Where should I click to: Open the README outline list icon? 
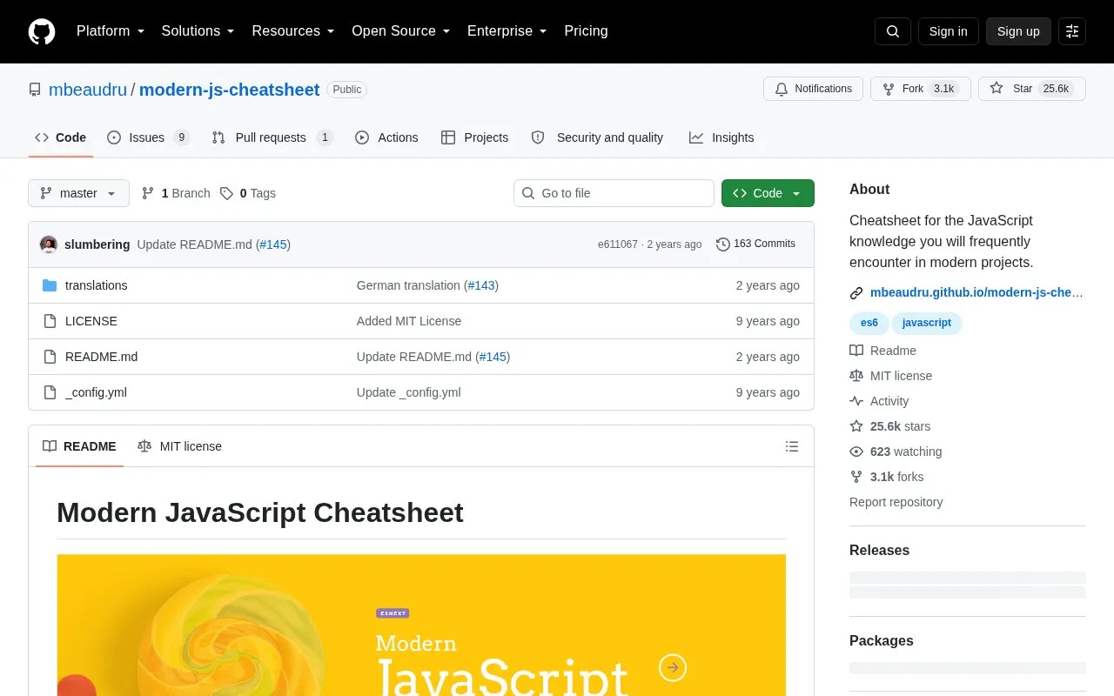(x=792, y=446)
